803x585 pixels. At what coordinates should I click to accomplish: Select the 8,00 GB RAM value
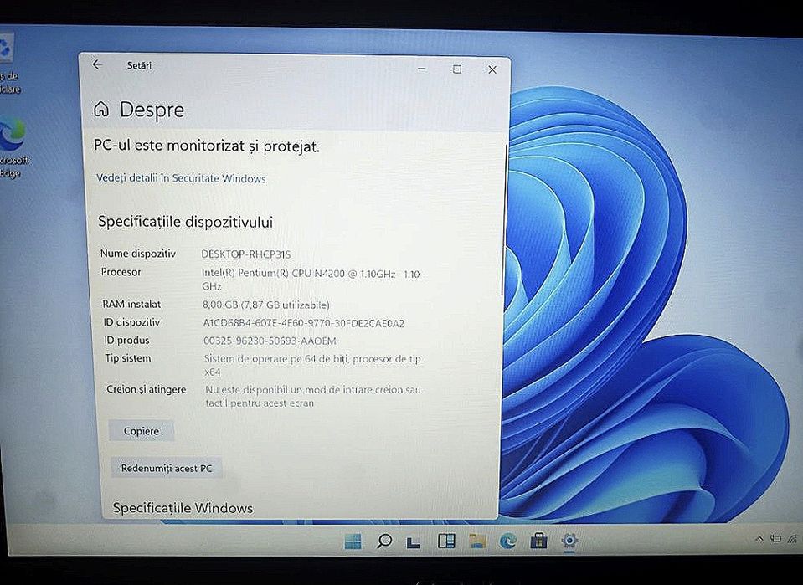pyautogui.click(x=265, y=305)
